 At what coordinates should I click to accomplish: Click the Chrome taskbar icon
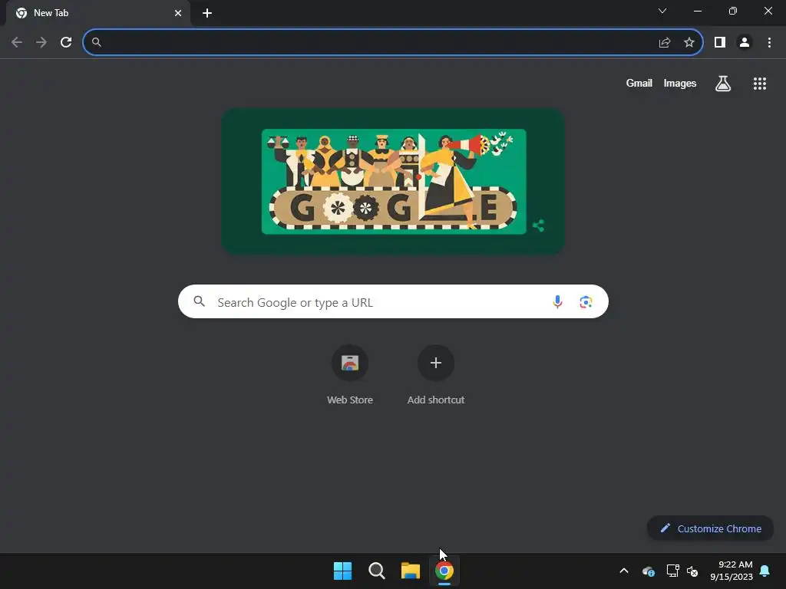coord(444,571)
